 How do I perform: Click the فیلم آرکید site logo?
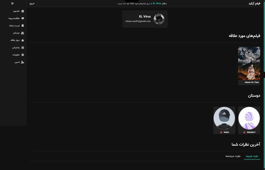coord(254,3)
